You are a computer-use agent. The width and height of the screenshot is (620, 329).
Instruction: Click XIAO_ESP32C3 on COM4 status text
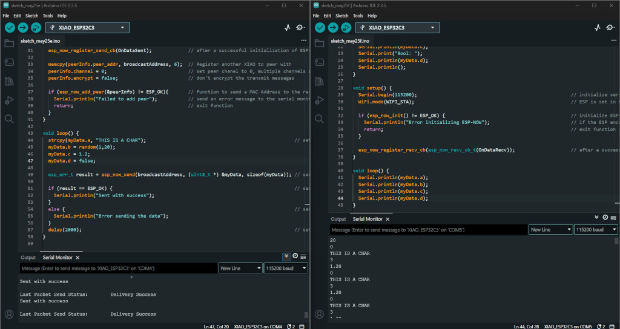coord(258,327)
